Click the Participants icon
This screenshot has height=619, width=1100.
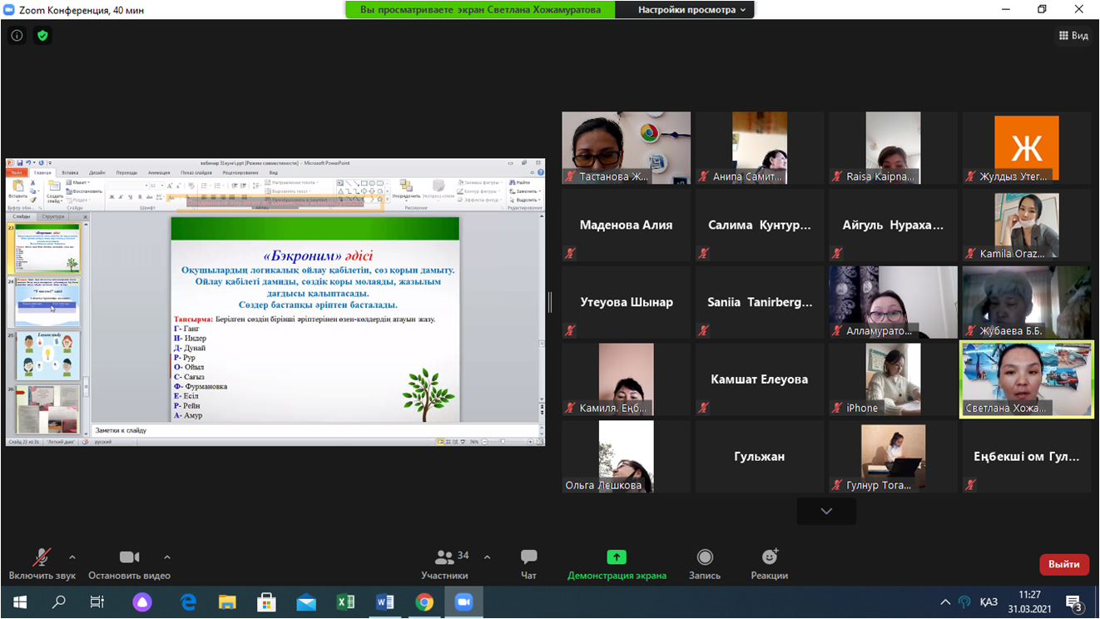[x=444, y=557]
